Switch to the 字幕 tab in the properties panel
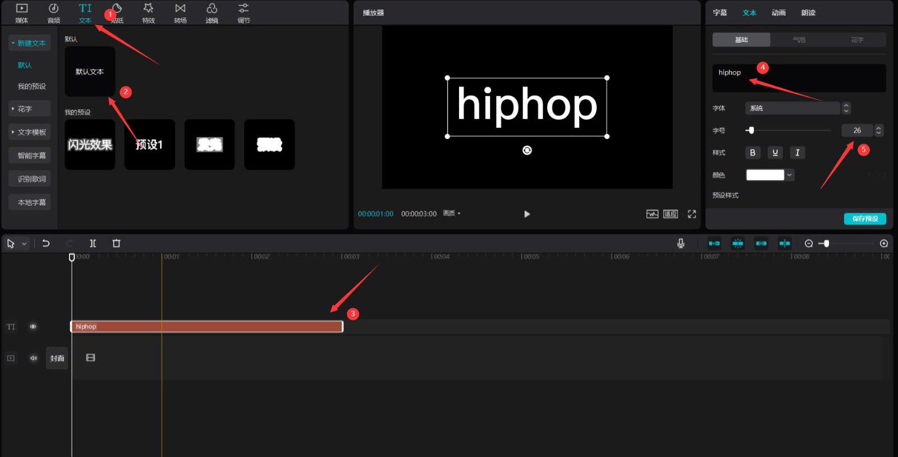Screen dimensions: 898x457 click(x=720, y=13)
